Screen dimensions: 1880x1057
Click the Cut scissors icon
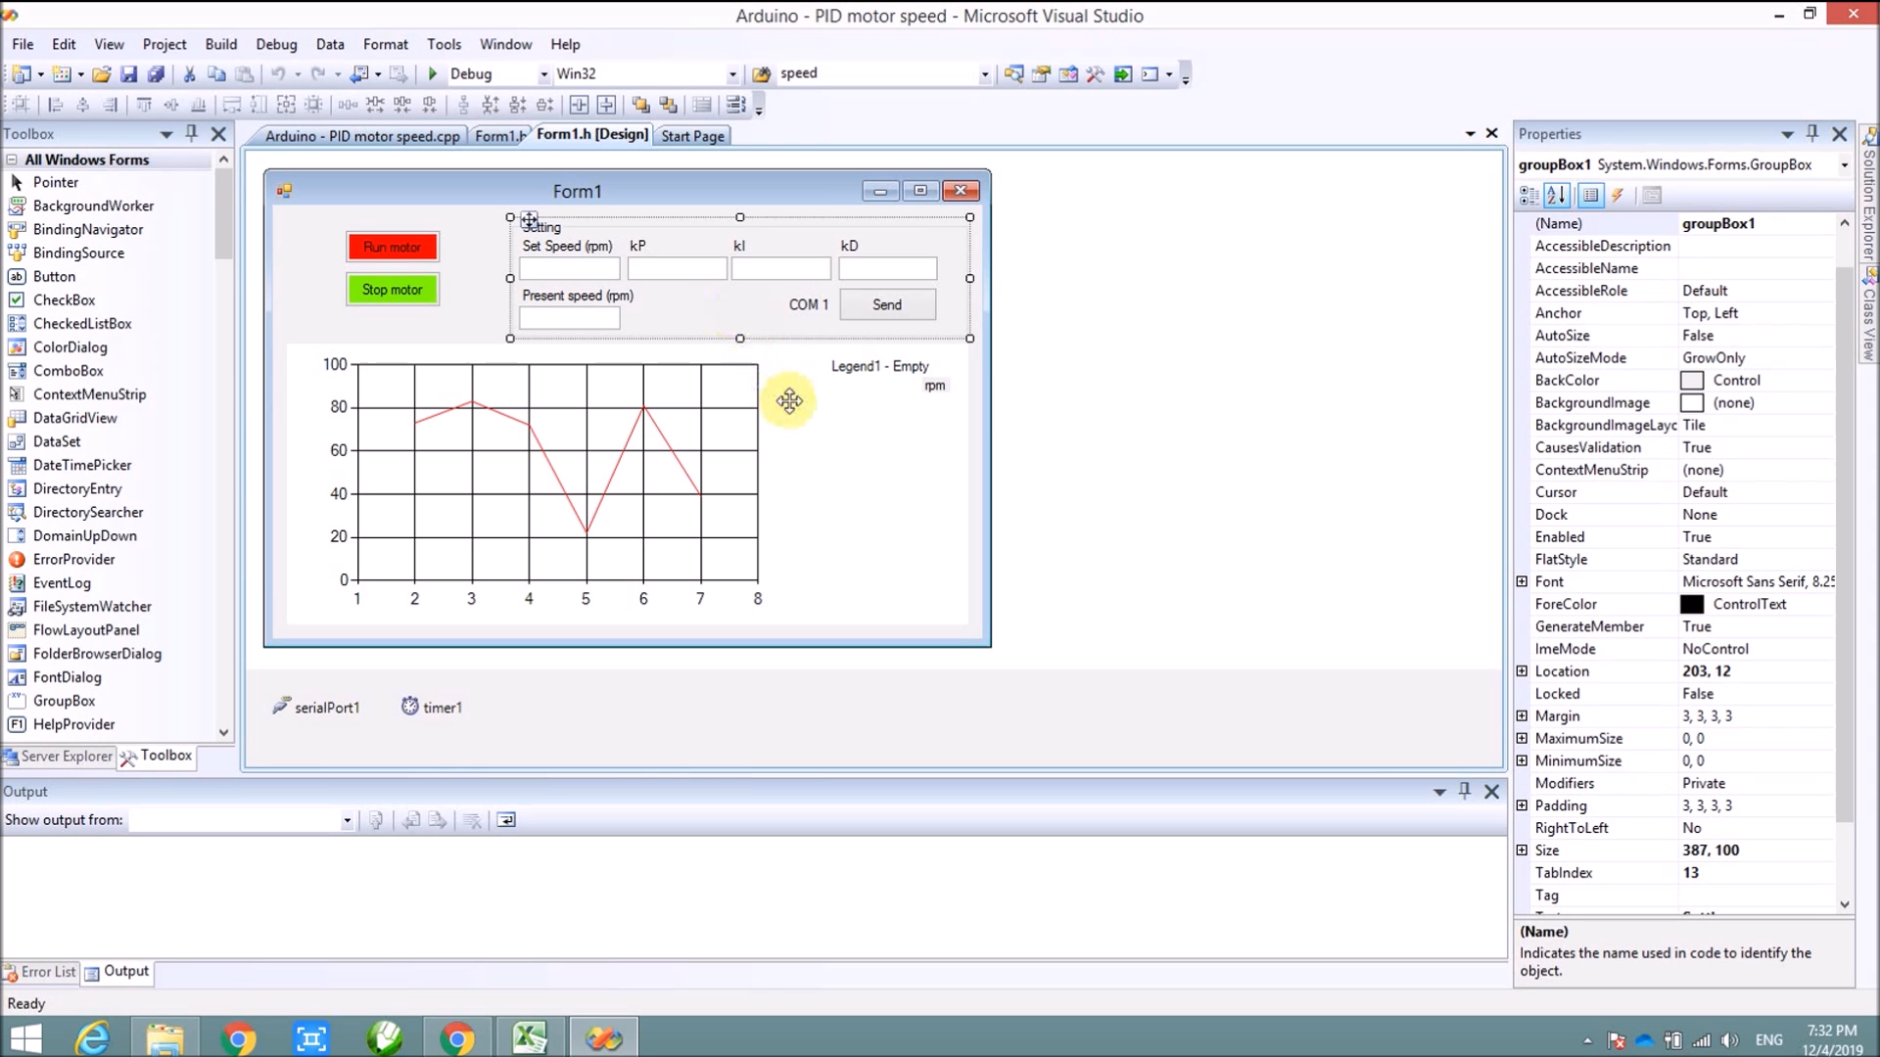190,73
